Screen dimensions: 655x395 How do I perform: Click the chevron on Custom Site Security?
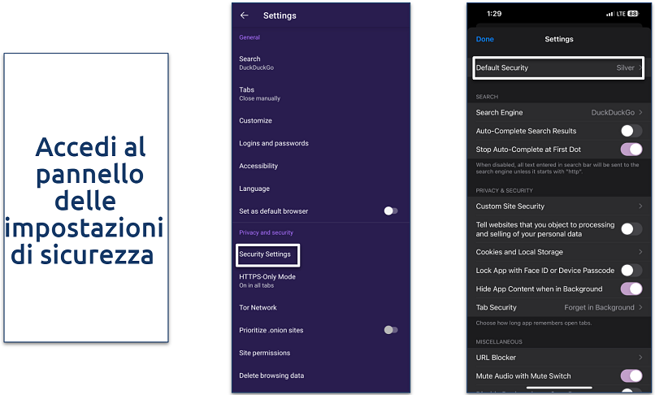pyautogui.click(x=640, y=206)
